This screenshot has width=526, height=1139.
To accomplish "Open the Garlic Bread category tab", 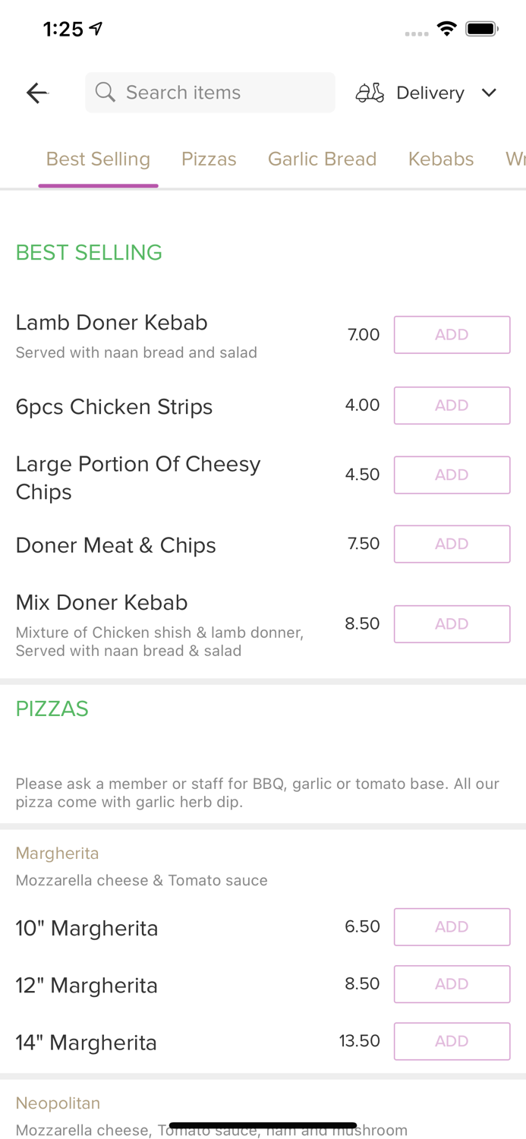I will click(x=323, y=159).
